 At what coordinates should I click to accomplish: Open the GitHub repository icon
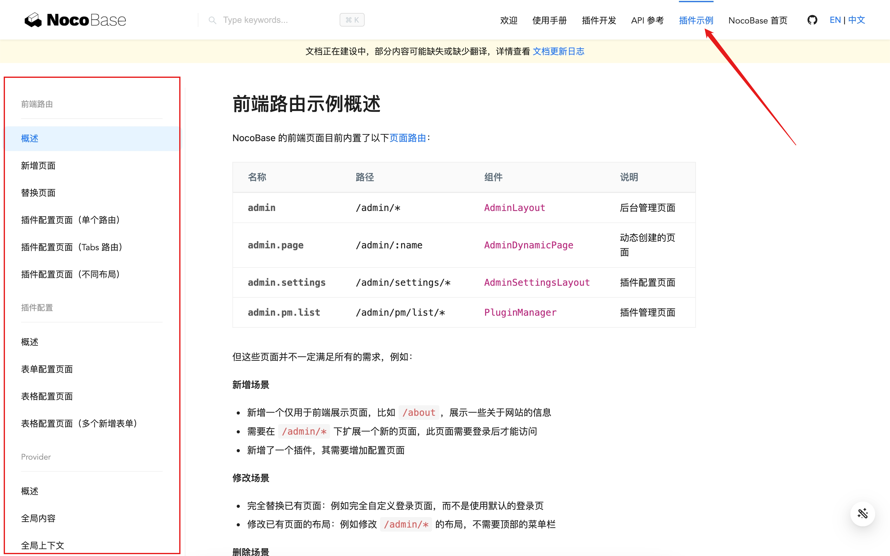tap(812, 20)
